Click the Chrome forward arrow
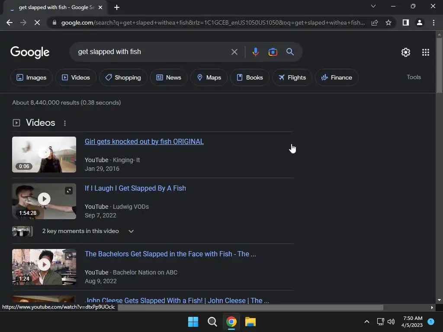443x332 pixels. click(23, 22)
